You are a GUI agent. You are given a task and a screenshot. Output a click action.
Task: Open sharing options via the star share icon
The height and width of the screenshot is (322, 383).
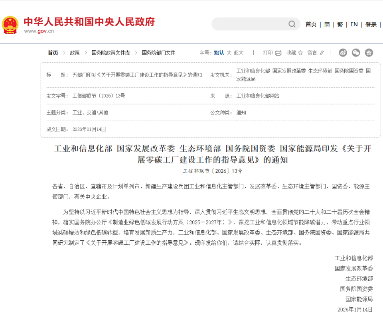369,52
